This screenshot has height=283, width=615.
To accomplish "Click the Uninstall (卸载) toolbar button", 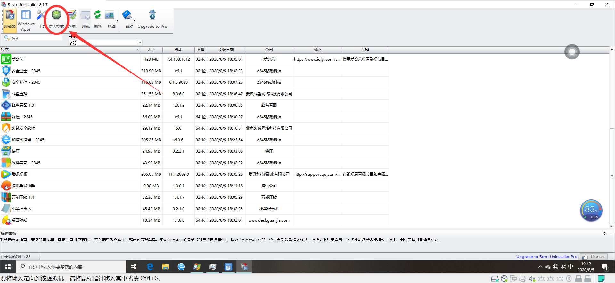I will [x=86, y=19].
